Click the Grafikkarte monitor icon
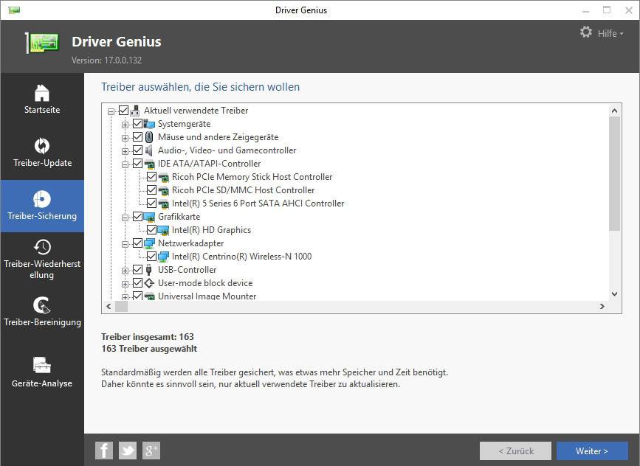This screenshot has width=640, height=466. (149, 217)
